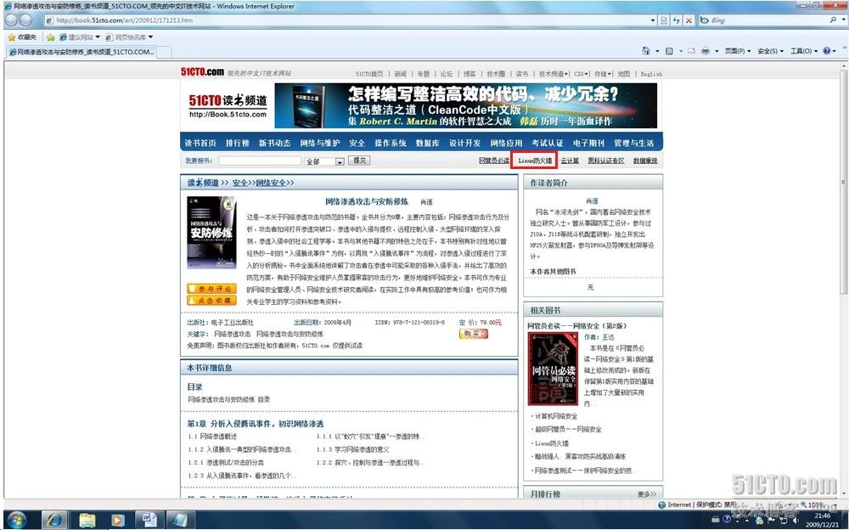
Task: Open the CleanCode中文版 banner advertisement
Action: tap(465, 105)
